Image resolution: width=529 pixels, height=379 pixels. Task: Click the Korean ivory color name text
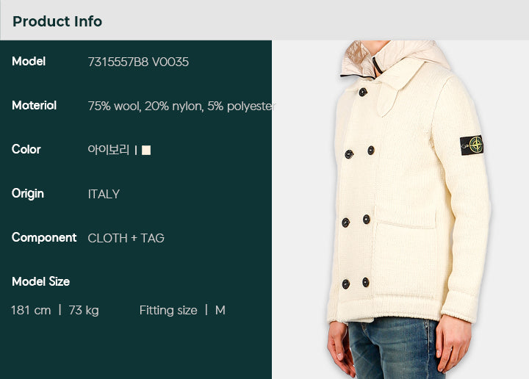pyautogui.click(x=108, y=149)
